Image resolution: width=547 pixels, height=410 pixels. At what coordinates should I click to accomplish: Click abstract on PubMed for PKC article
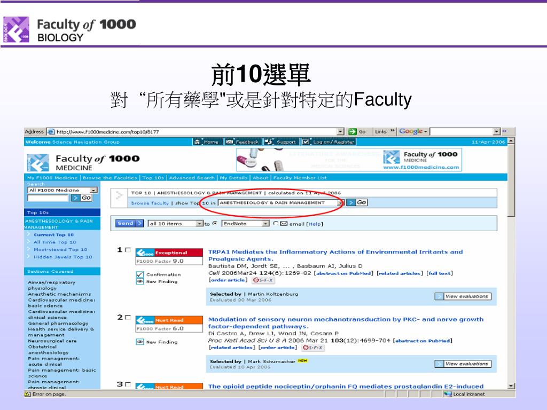tap(423, 341)
